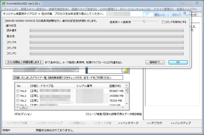Check the drive No,2 checkbox
The width and height of the screenshot is (204, 135).
18,101
